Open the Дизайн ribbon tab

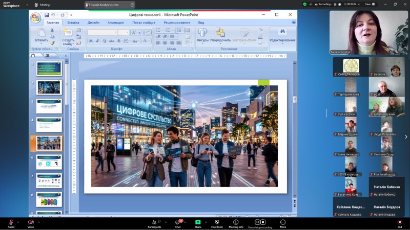pyautogui.click(x=93, y=22)
